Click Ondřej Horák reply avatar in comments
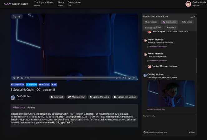Image resolution: width=207 pixels, height=140 pixels. (149, 67)
